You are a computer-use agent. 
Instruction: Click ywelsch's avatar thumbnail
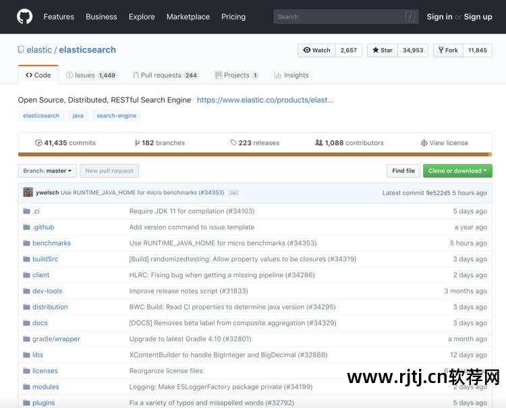point(28,193)
